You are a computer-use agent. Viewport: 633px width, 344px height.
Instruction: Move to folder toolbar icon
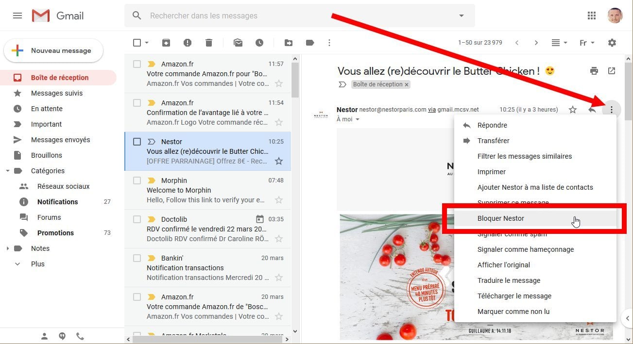point(289,43)
